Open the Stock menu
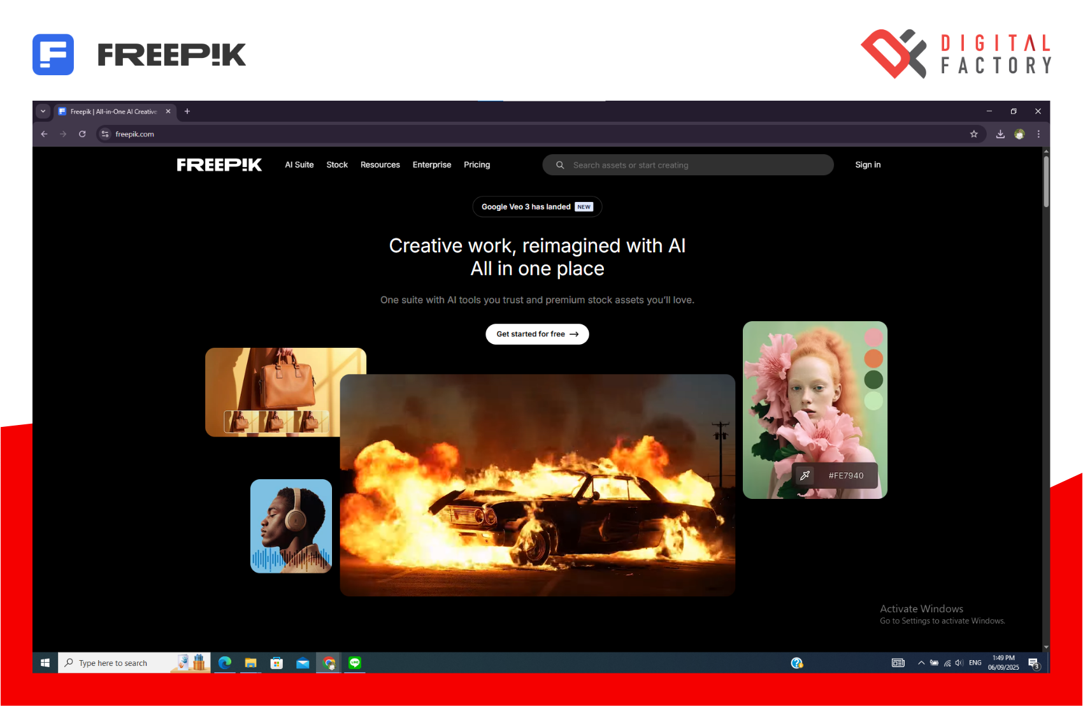The image size is (1083, 706). click(x=337, y=165)
